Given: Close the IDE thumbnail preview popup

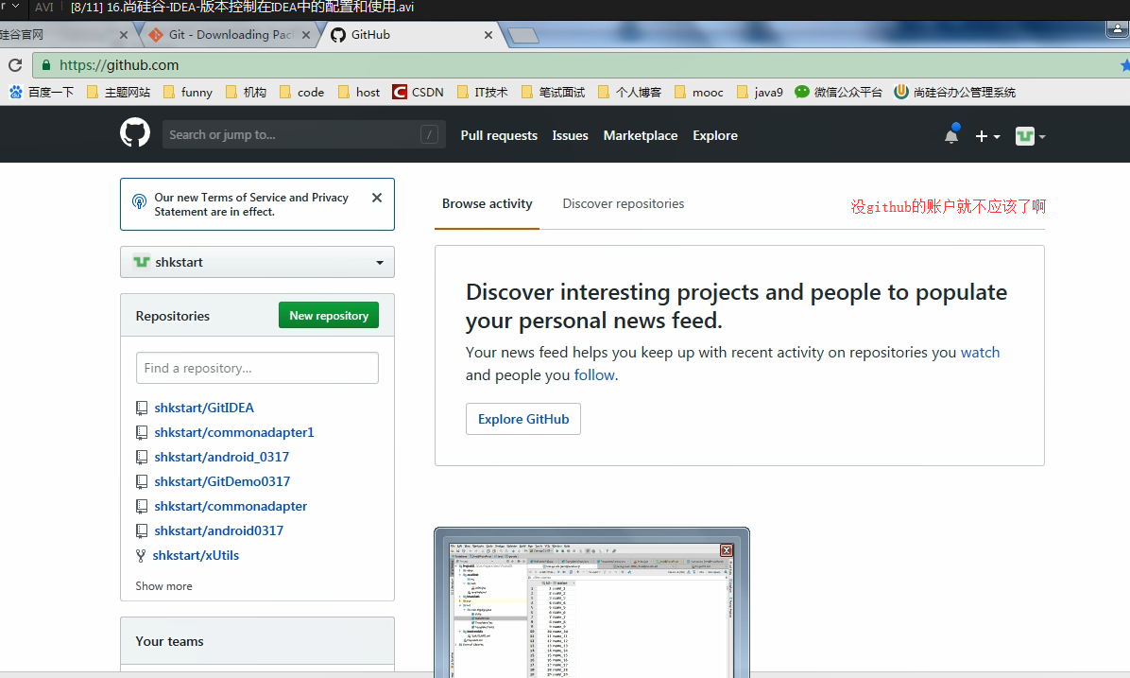Looking at the screenshot, I should [x=727, y=550].
